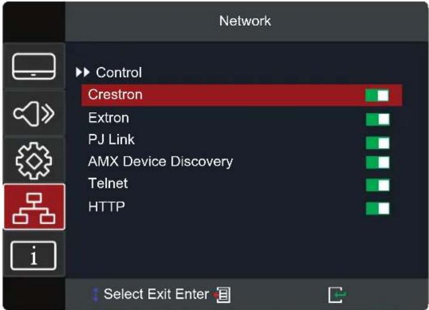Click the 'Select Exit Enter' footer text

[156, 294]
